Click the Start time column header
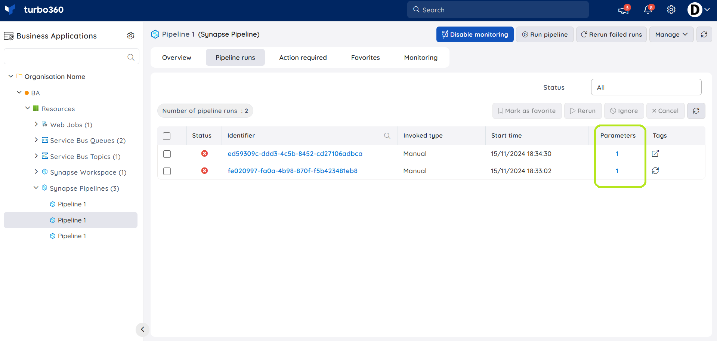Image resolution: width=717 pixels, height=341 pixels. [x=506, y=135]
